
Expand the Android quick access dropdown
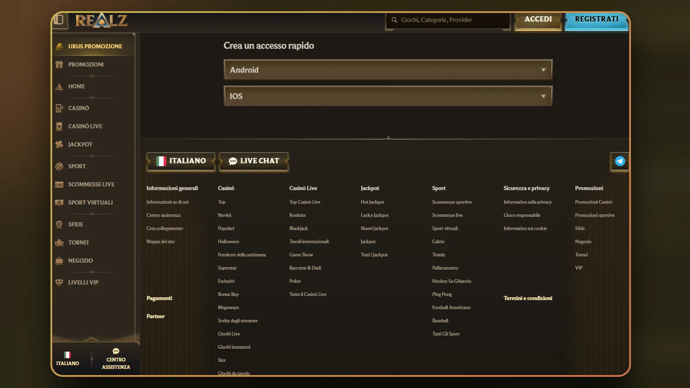tap(388, 70)
